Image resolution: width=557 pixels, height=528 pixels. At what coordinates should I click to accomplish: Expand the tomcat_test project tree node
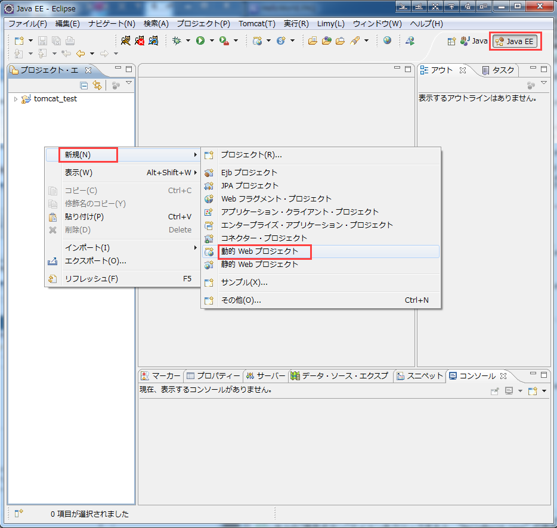pyautogui.click(x=16, y=99)
